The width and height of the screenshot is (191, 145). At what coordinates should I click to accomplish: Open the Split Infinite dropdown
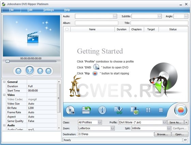[169, 128]
